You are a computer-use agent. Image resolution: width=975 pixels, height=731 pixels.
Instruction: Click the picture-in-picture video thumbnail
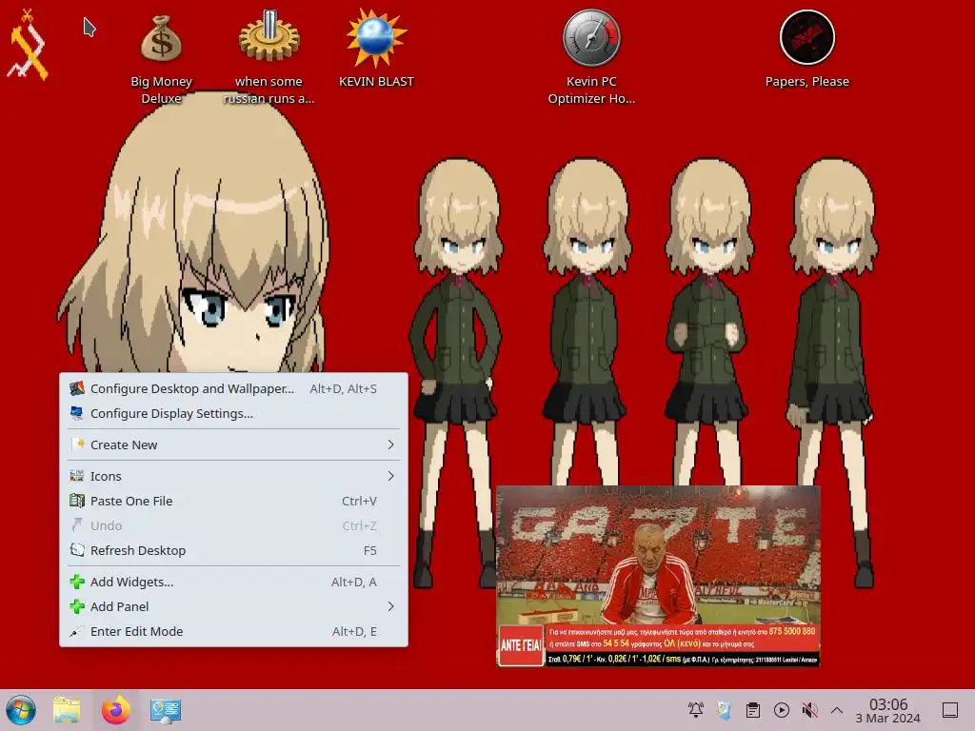659,576
